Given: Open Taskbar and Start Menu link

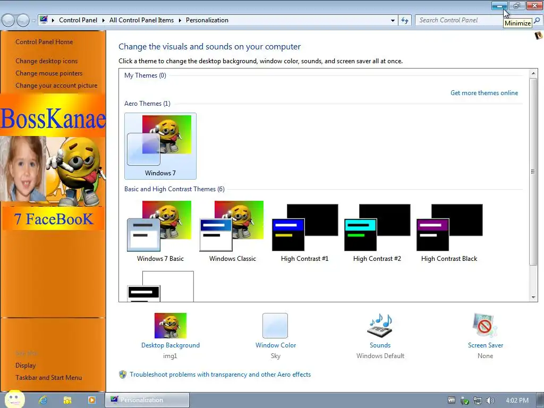Looking at the screenshot, I should [48, 378].
